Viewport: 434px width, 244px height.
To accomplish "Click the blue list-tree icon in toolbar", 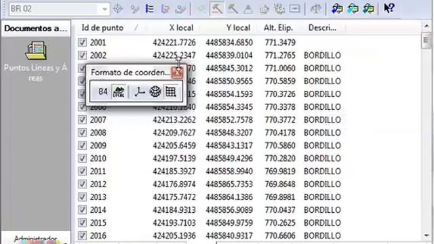I will point(149,9).
